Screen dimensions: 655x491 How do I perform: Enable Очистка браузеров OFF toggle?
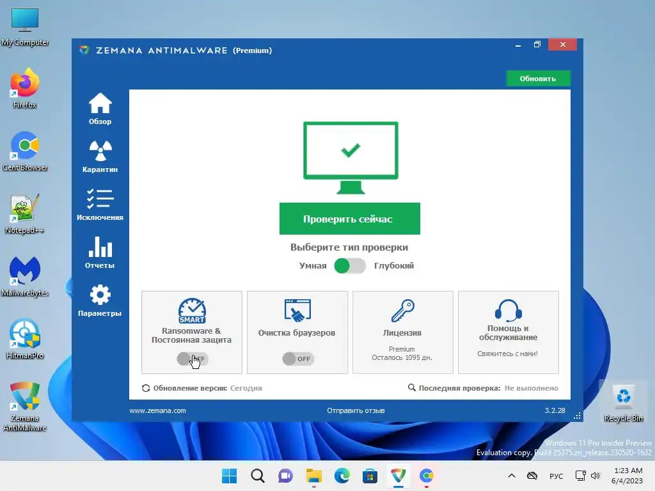(x=298, y=359)
